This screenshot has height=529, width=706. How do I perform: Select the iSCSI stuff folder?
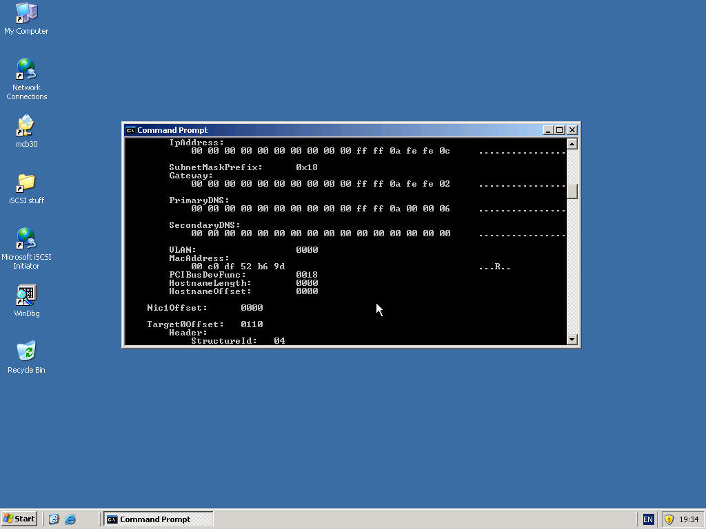[26, 183]
